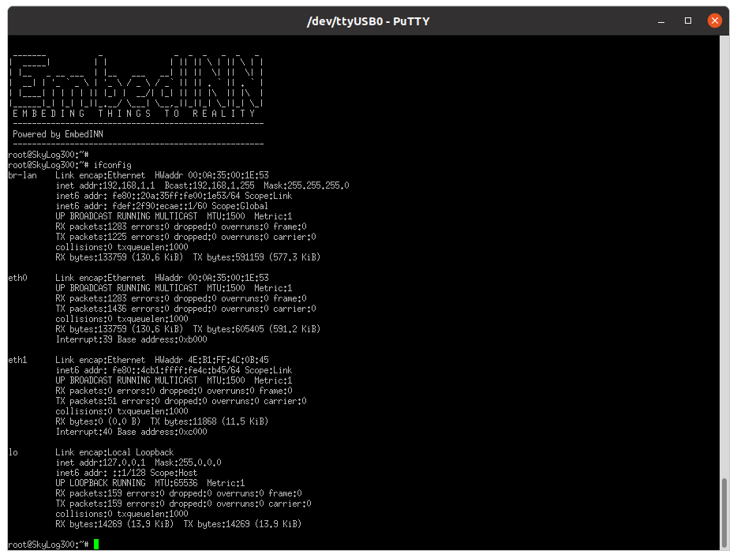Click the last root@SkyLog300 prompt
The width and height of the screenshot is (737, 558).
click(x=48, y=545)
